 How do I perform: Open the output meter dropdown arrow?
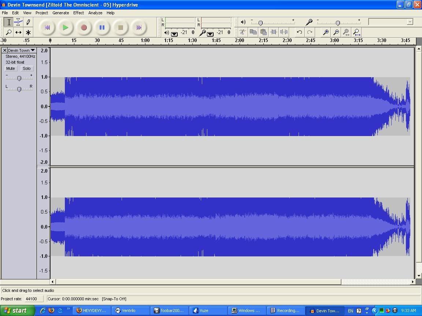[174, 34]
